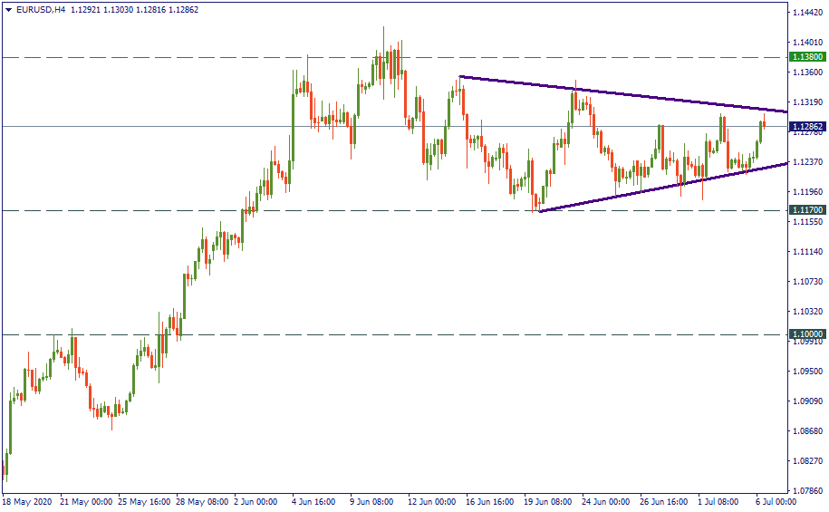The height and width of the screenshot is (512, 829).
Task: Click the current price tag 1.12862
Action: pyautogui.click(x=807, y=127)
